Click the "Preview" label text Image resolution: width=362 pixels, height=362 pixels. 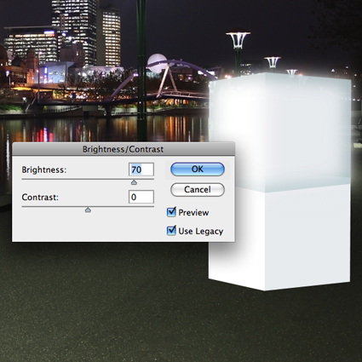click(x=193, y=212)
